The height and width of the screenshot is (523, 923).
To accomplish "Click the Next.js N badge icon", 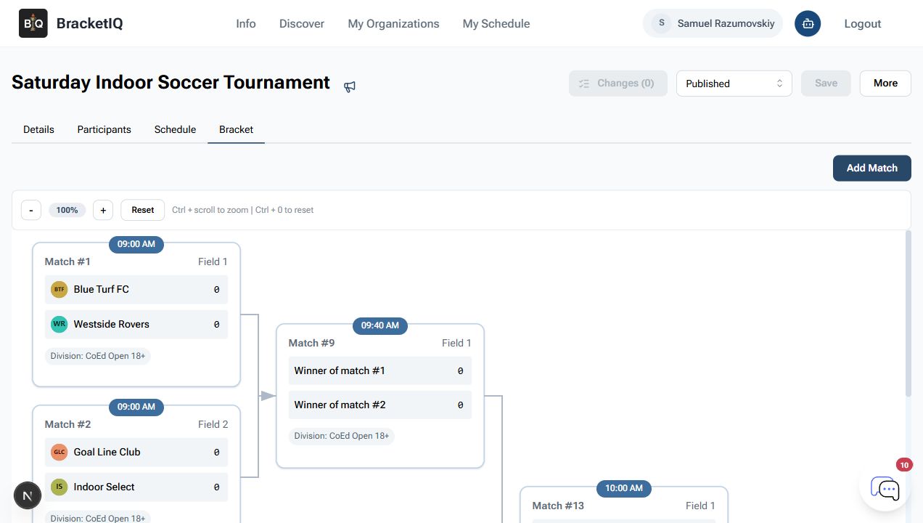I will (x=28, y=496).
